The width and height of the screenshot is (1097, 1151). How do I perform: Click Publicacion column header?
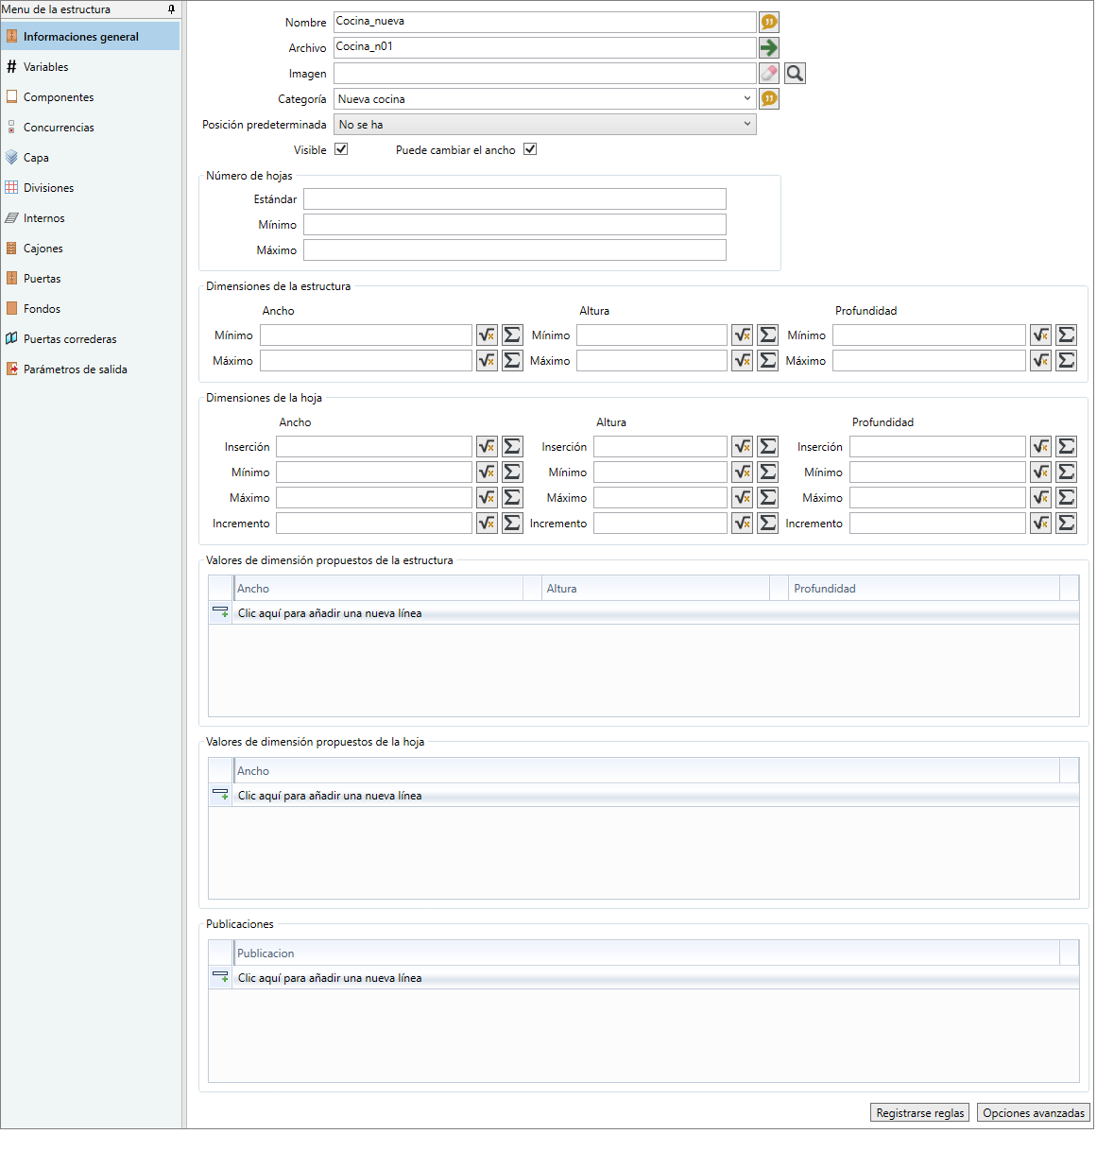(x=646, y=953)
